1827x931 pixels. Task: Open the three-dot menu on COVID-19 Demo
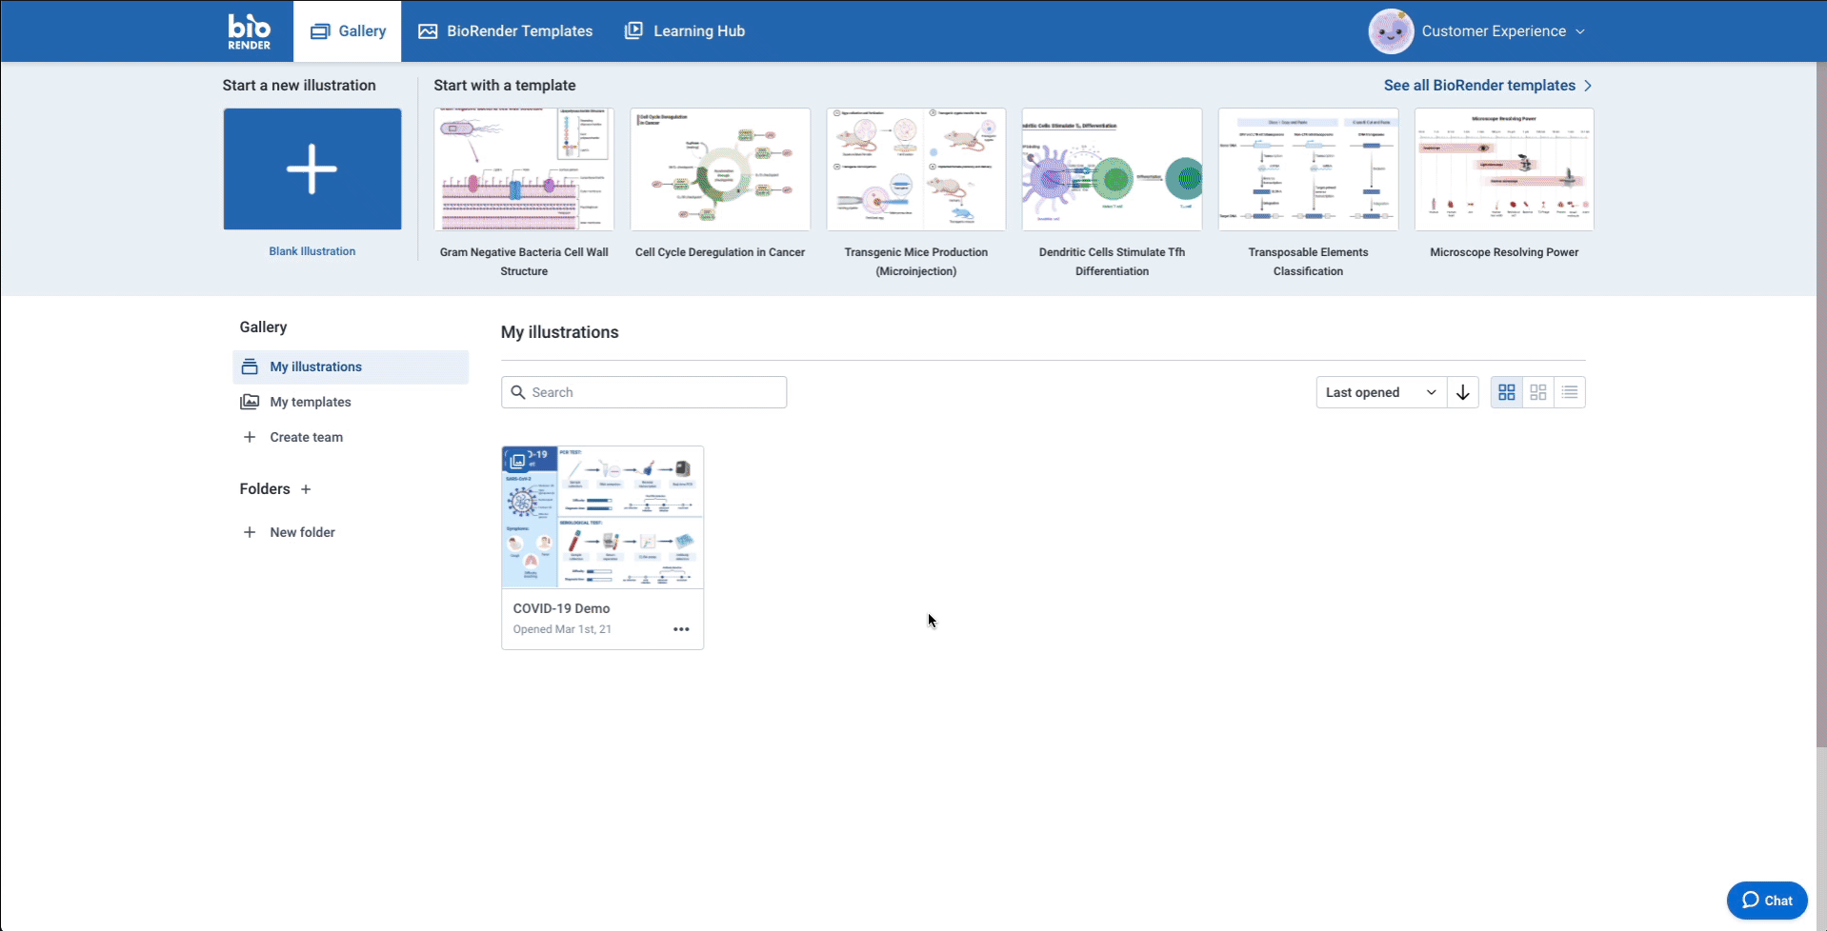tap(681, 629)
